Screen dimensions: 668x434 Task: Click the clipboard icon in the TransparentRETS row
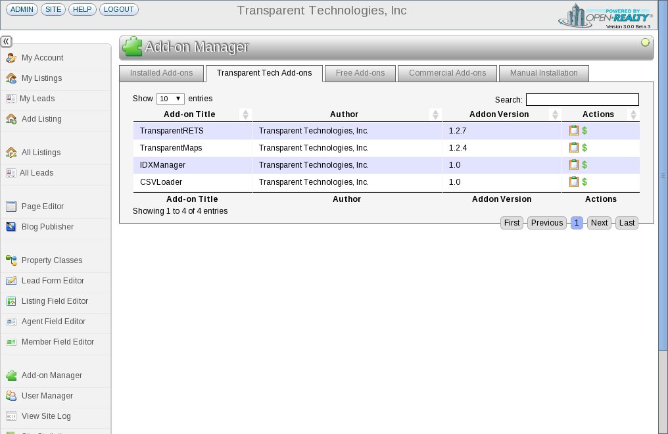coord(573,131)
